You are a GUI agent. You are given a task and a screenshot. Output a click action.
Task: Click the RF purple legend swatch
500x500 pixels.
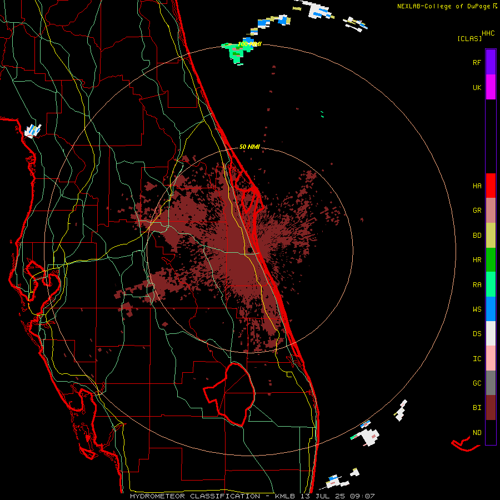(x=491, y=62)
